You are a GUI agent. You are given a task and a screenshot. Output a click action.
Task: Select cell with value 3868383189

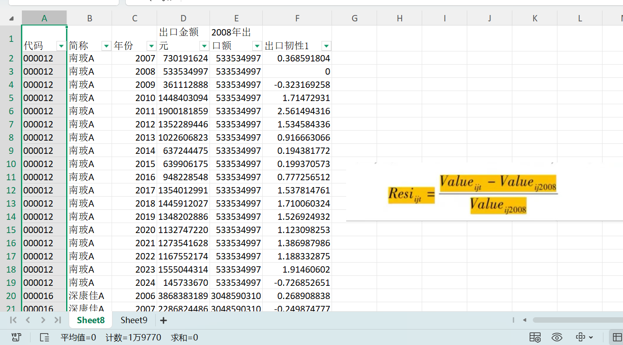point(183,296)
